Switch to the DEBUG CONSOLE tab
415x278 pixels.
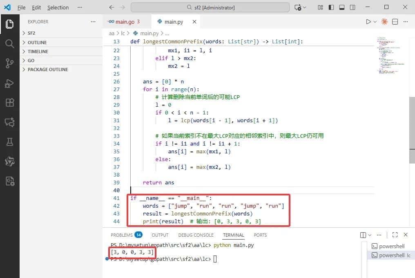196,235
